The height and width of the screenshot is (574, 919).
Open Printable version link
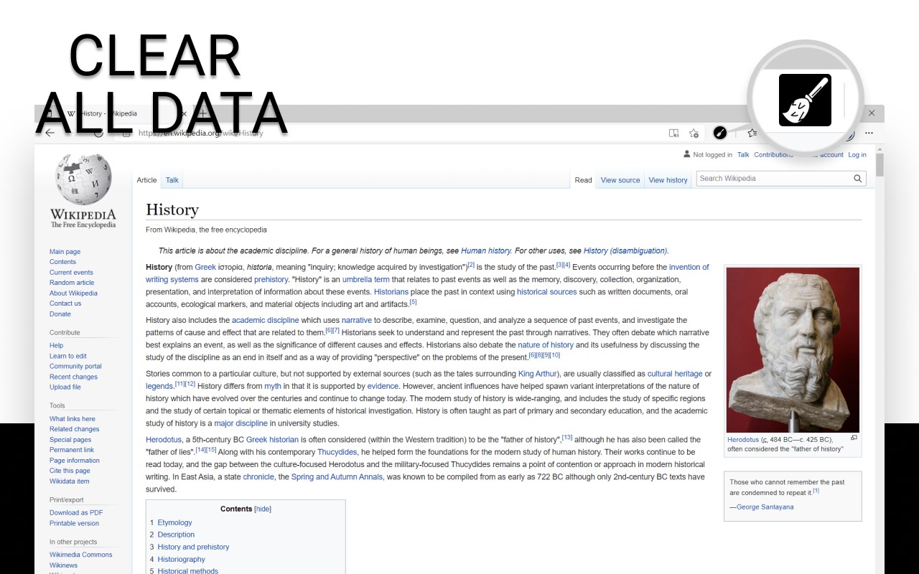click(74, 523)
